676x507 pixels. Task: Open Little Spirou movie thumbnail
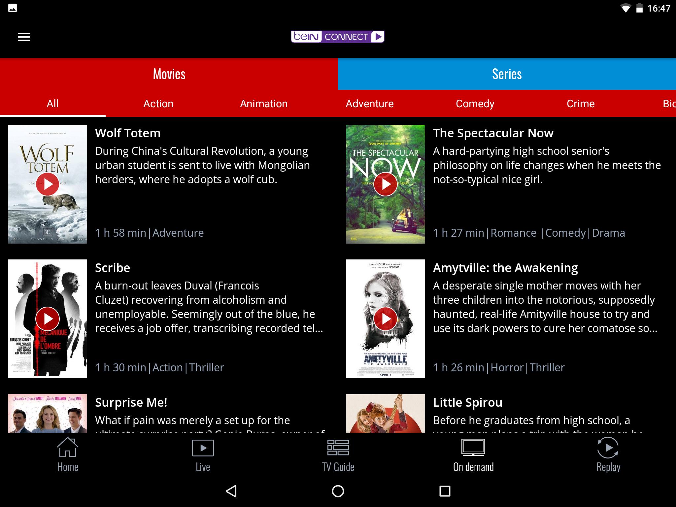tap(385, 413)
